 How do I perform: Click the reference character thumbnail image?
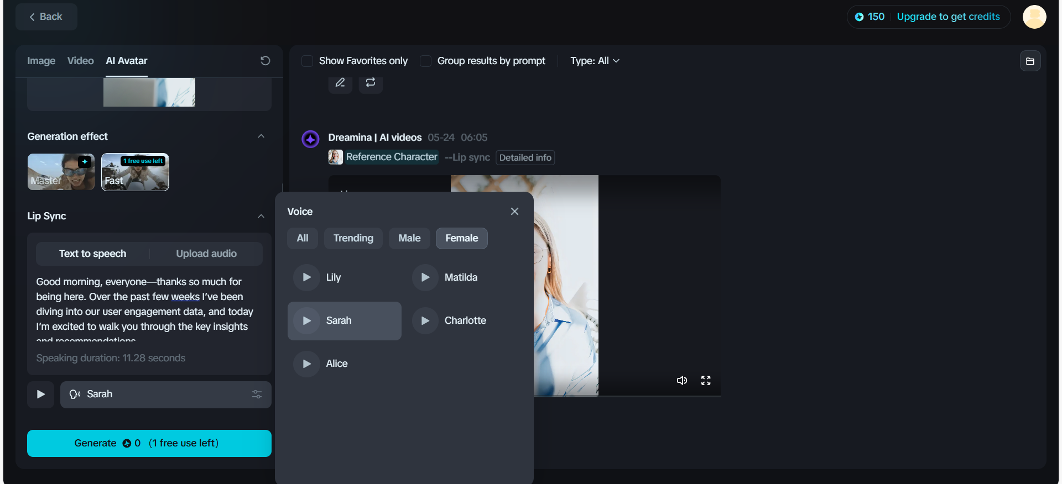335,157
